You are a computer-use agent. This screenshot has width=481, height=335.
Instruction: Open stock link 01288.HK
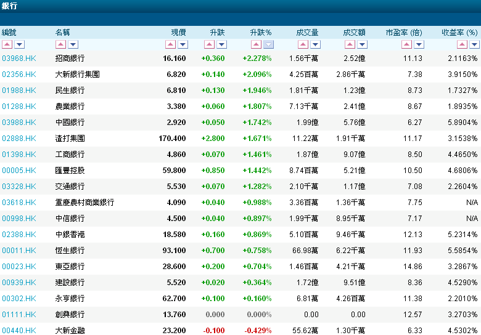pyautogui.click(x=19, y=107)
